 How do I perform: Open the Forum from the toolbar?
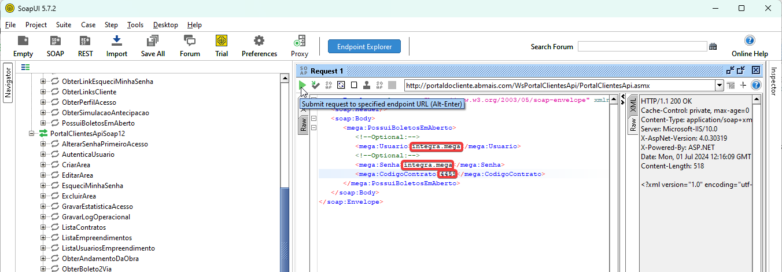(x=190, y=46)
